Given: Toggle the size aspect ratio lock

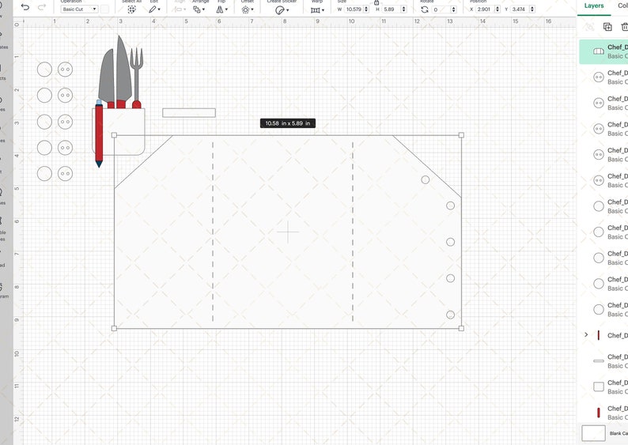Looking at the screenshot, I should pyautogui.click(x=376, y=2).
